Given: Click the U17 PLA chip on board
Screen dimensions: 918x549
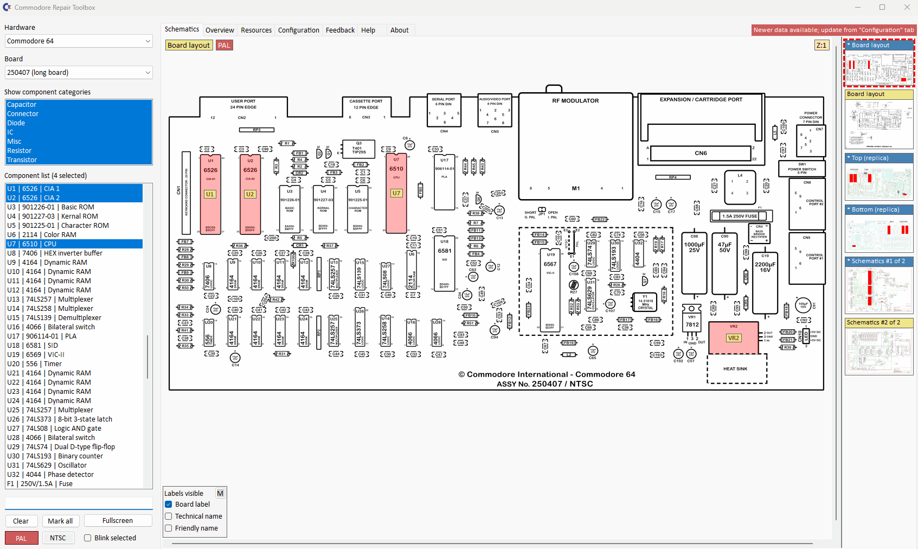Looking at the screenshot, I should pyautogui.click(x=444, y=182).
